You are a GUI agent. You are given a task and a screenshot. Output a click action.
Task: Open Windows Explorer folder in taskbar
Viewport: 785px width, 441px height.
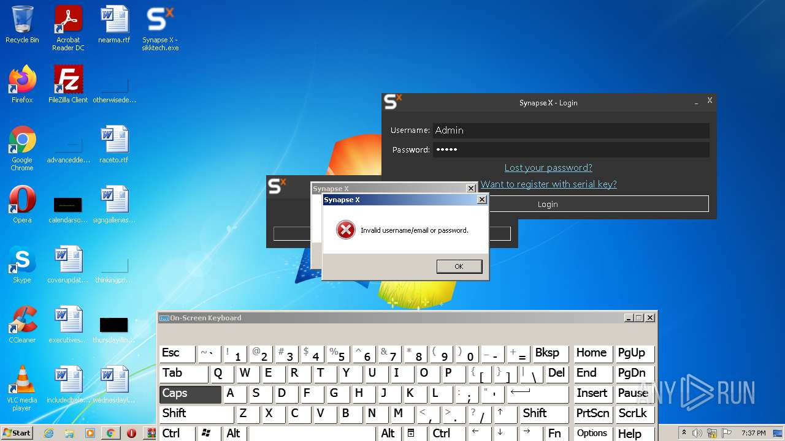69,433
